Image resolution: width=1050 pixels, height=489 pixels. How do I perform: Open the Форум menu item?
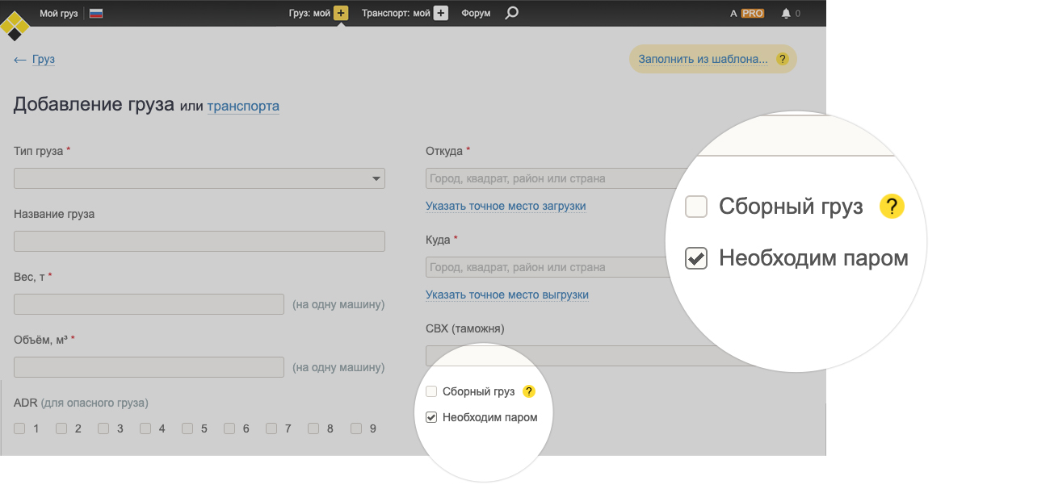coord(476,13)
